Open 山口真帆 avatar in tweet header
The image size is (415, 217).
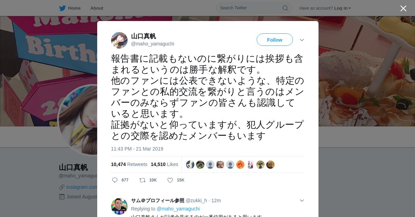[119, 40]
